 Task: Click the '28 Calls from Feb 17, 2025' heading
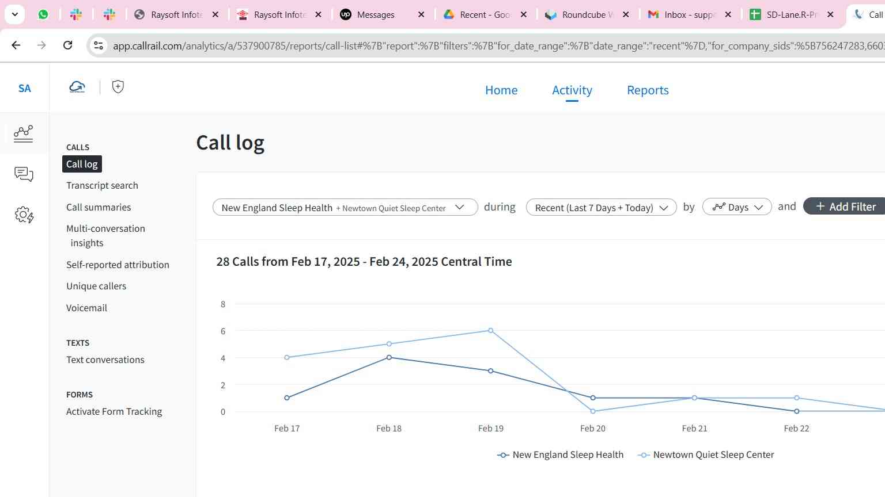(x=364, y=262)
